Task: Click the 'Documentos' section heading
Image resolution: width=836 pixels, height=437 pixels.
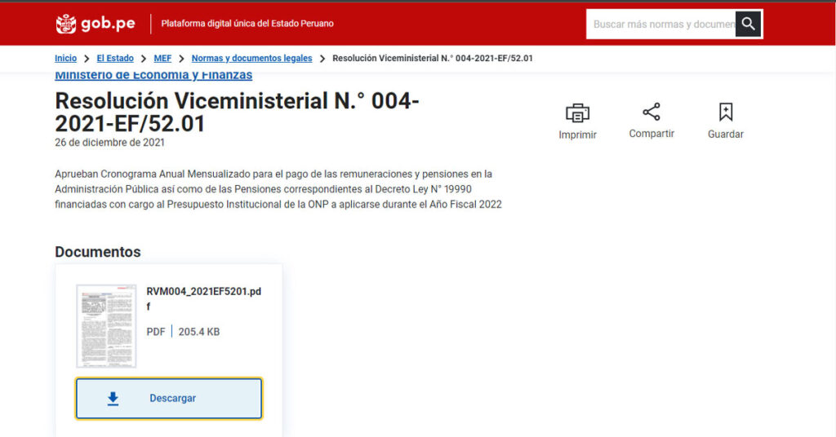Action: tap(98, 252)
